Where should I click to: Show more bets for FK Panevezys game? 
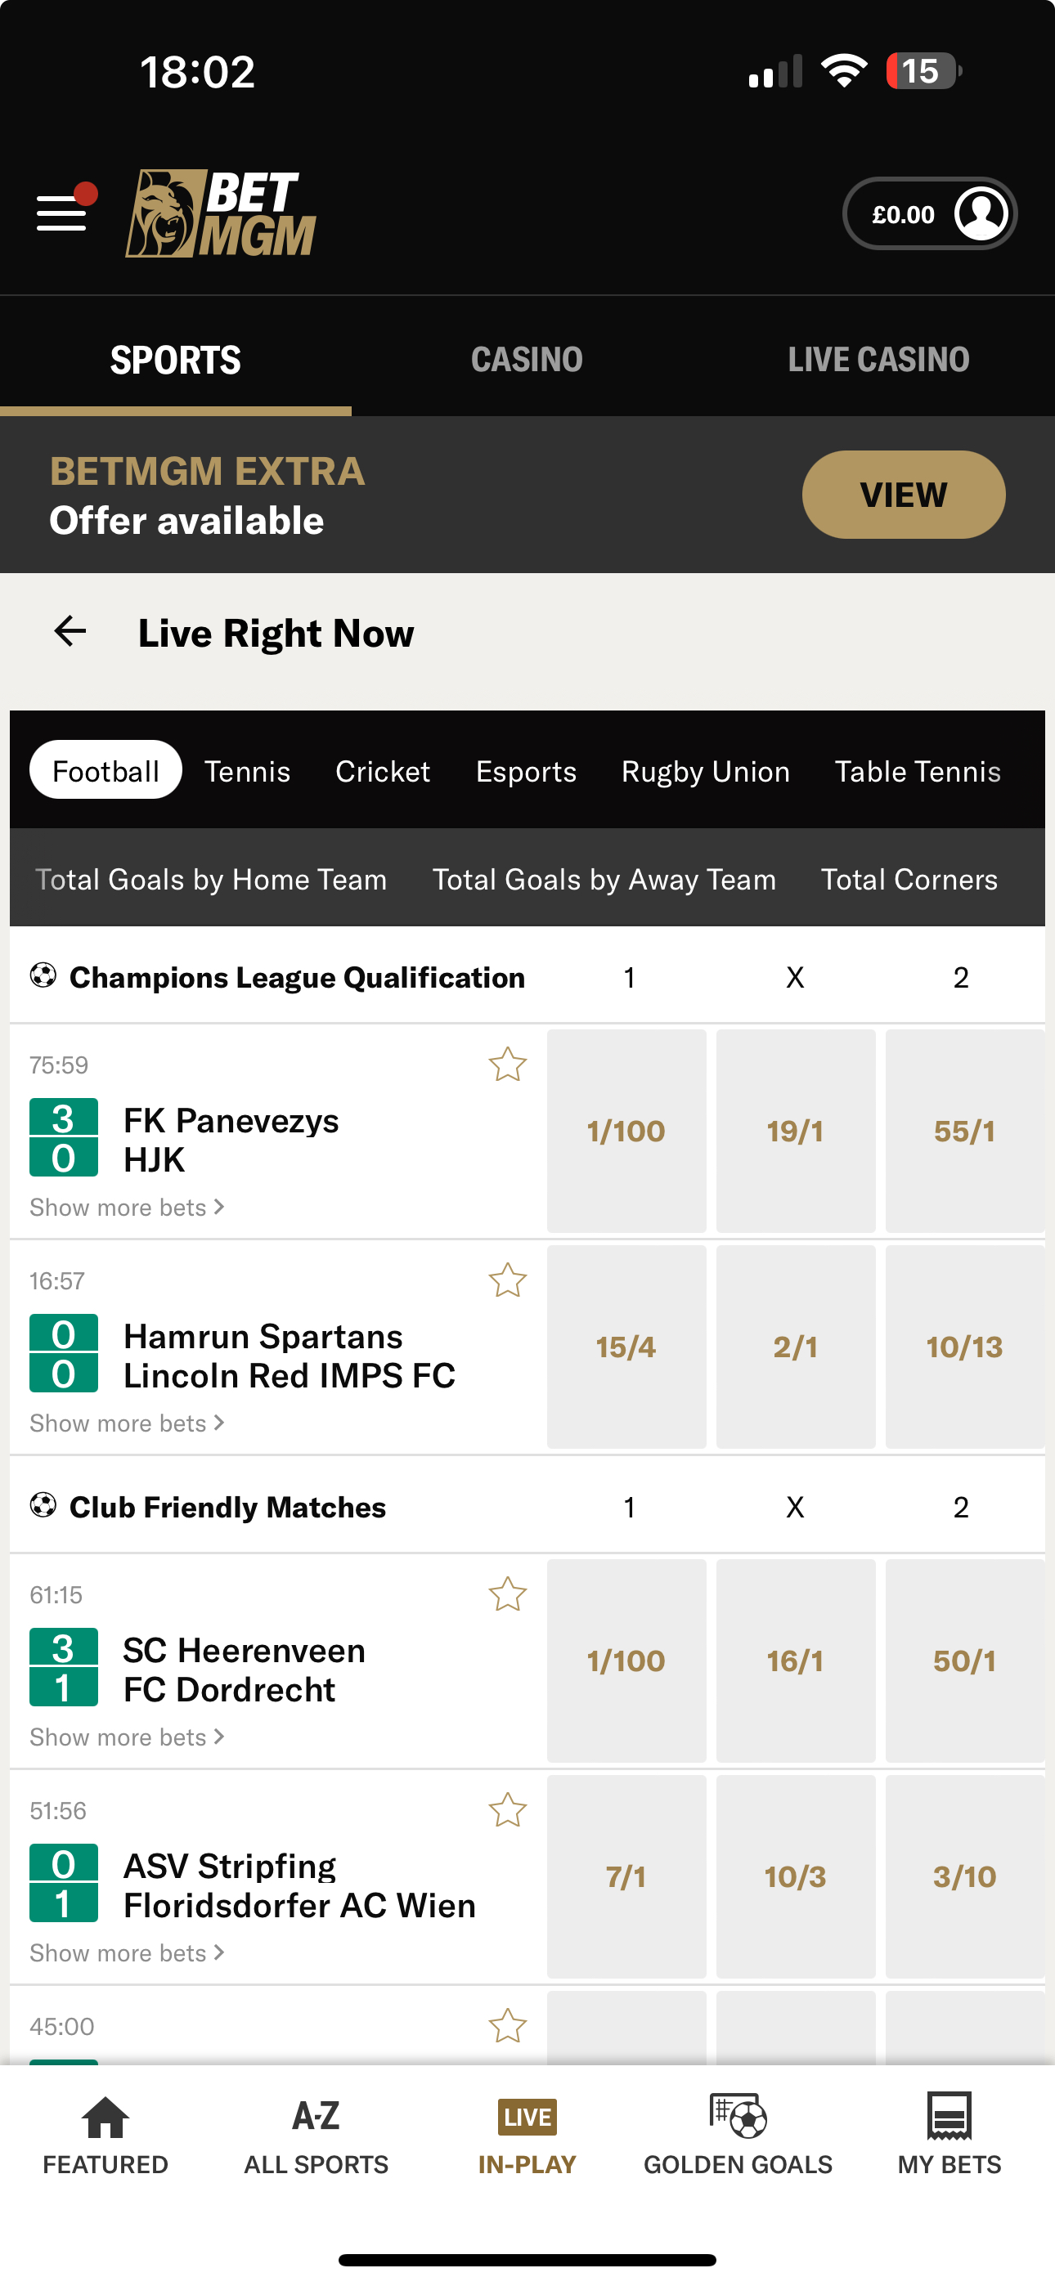(126, 1207)
